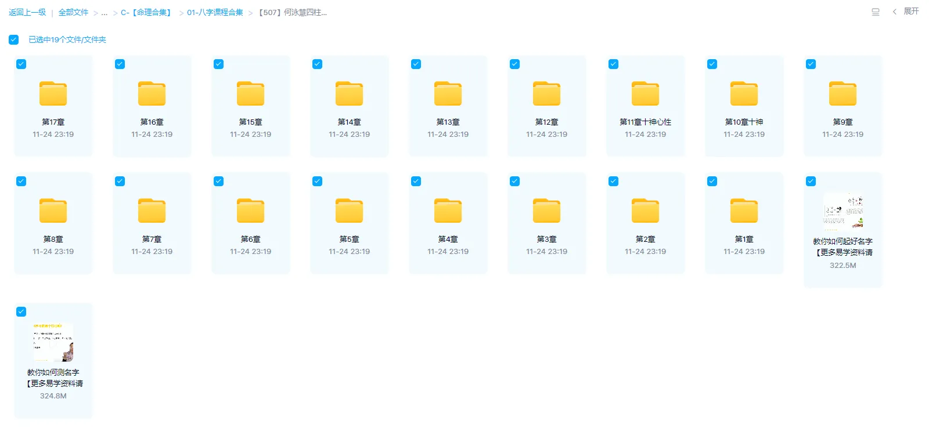Click 返回上一级 to go back

click(x=27, y=12)
